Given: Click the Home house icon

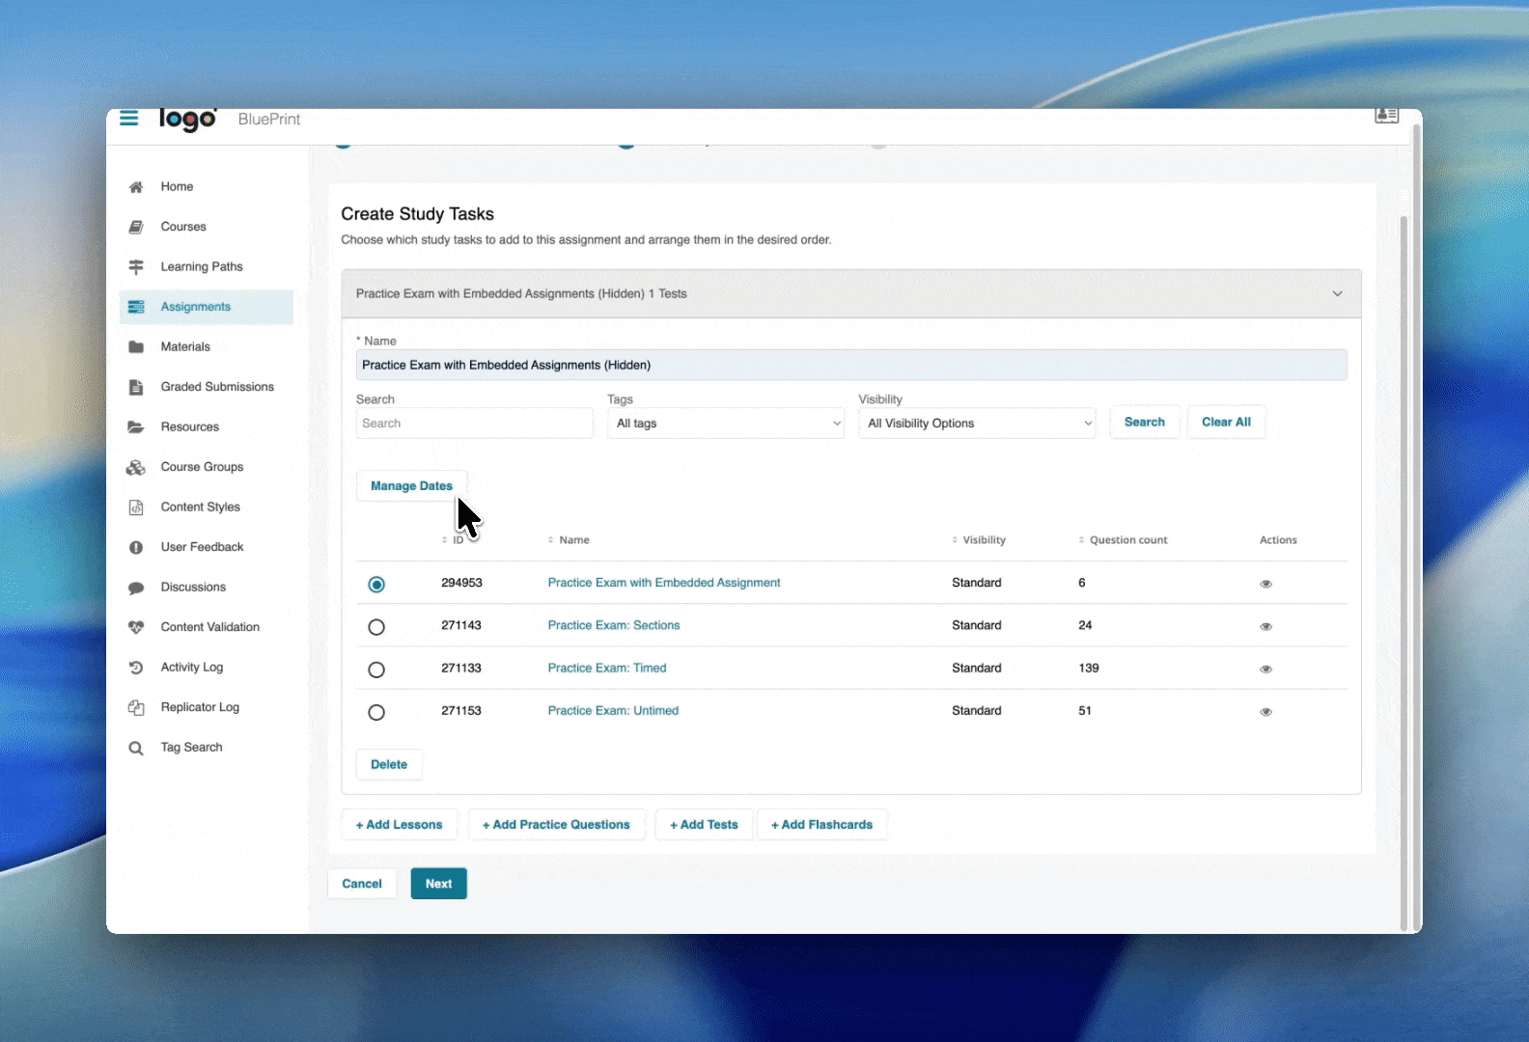Looking at the screenshot, I should (136, 187).
